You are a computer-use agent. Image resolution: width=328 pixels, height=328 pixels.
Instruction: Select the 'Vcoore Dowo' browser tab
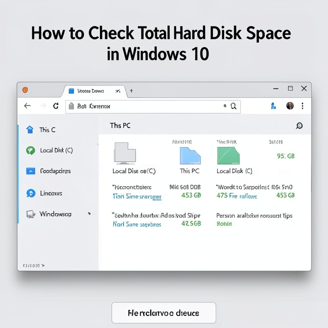click(x=94, y=91)
